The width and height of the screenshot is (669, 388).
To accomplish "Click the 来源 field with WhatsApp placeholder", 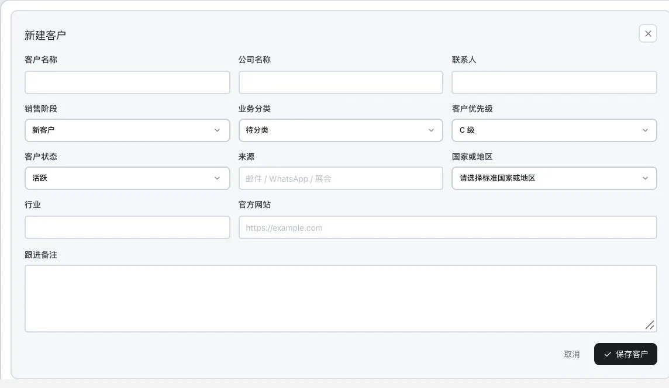I will (x=340, y=178).
